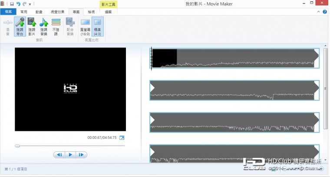Image resolution: width=330 pixels, height=177 pixels.
Task: Redo the undone action
Action: click(x=24, y=4)
